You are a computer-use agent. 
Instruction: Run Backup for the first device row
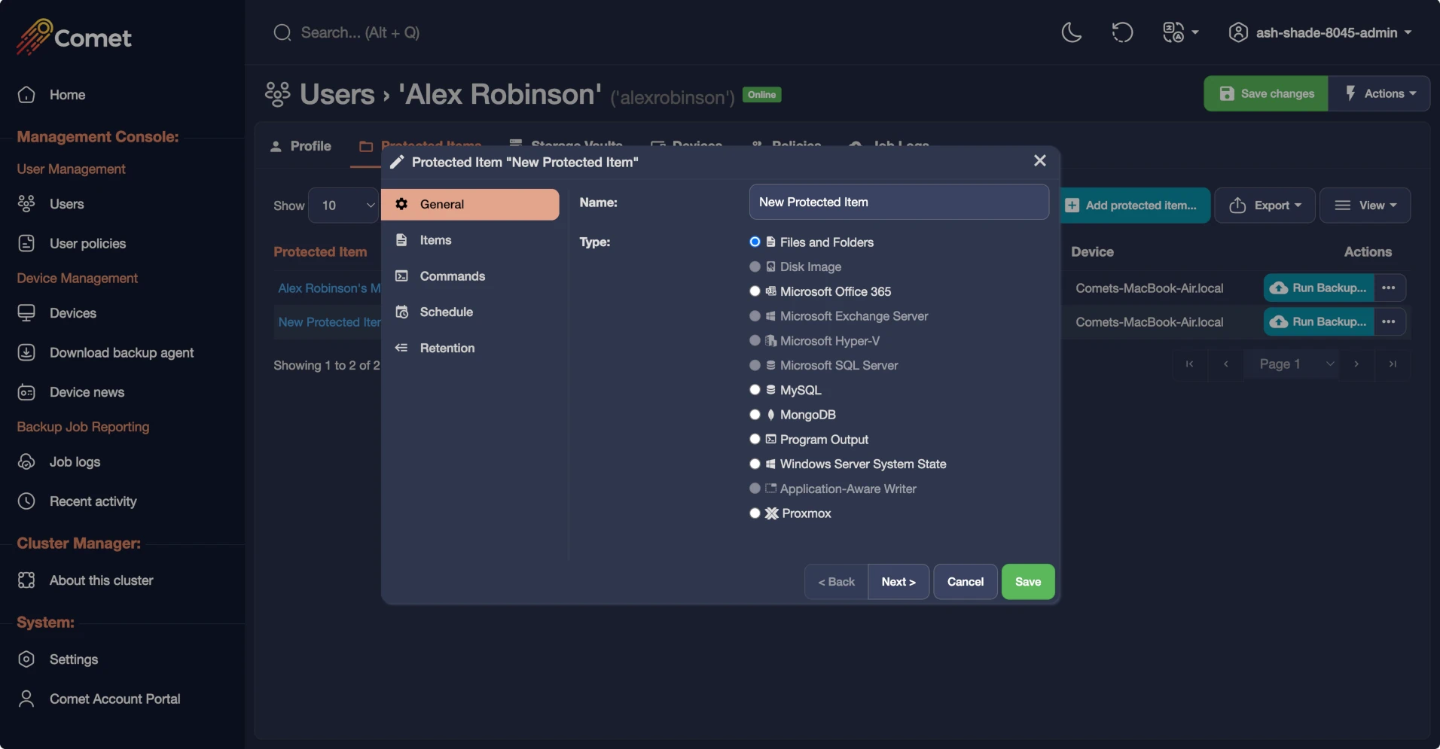(x=1319, y=288)
